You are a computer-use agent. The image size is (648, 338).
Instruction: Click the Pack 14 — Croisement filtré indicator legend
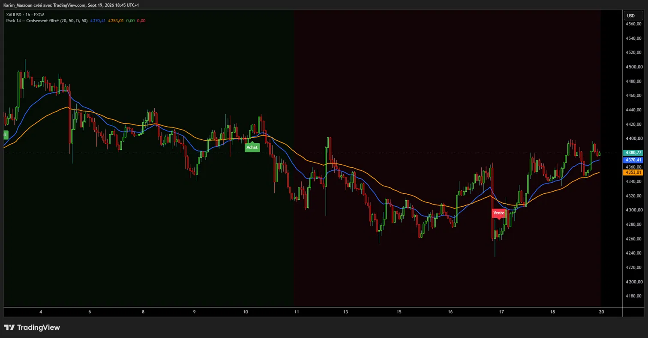coord(47,21)
